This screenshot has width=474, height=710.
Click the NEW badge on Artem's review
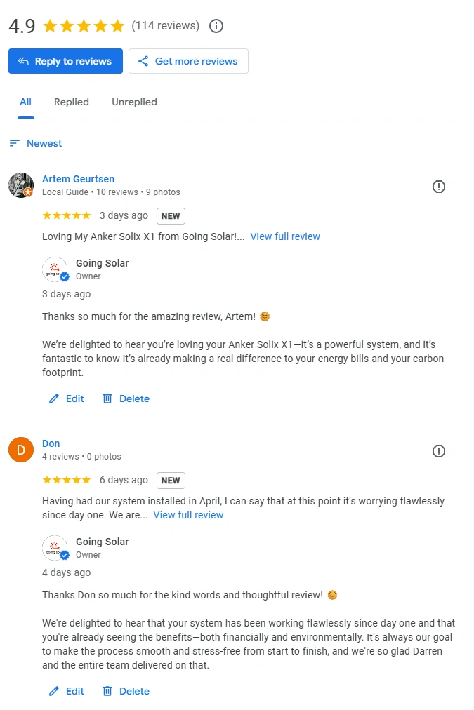(171, 215)
